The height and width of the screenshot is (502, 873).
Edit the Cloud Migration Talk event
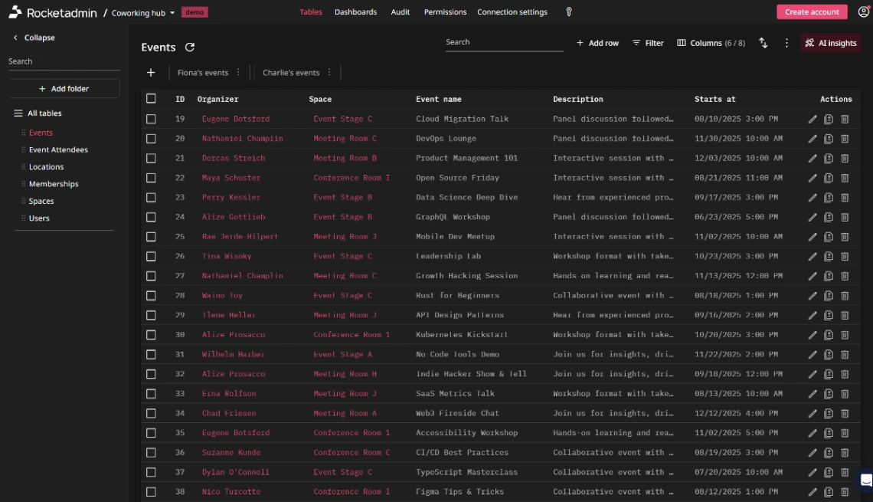813,119
